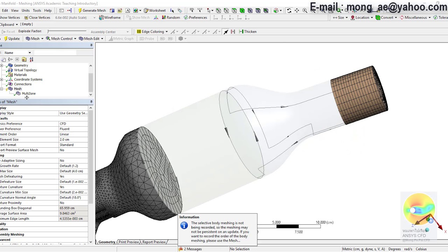Pin the Details of Mesh panel

point(91,102)
